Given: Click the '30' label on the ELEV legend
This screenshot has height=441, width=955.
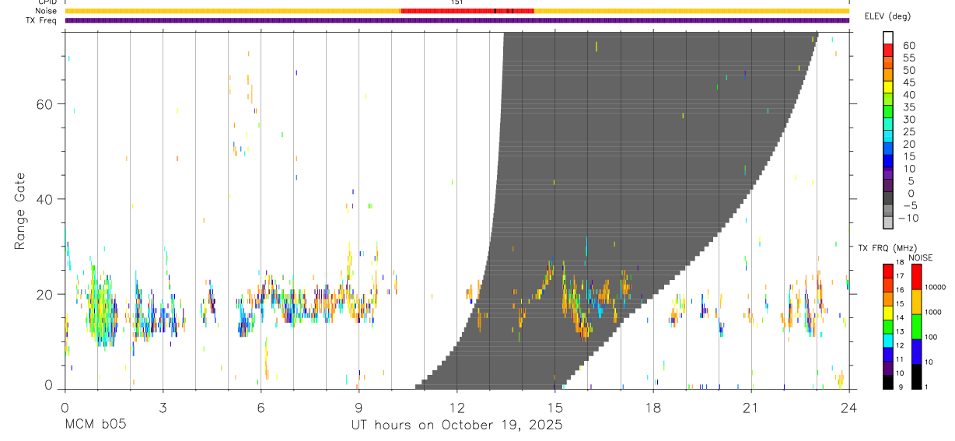Looking at the screenshot, I should (x=909, y=119).
